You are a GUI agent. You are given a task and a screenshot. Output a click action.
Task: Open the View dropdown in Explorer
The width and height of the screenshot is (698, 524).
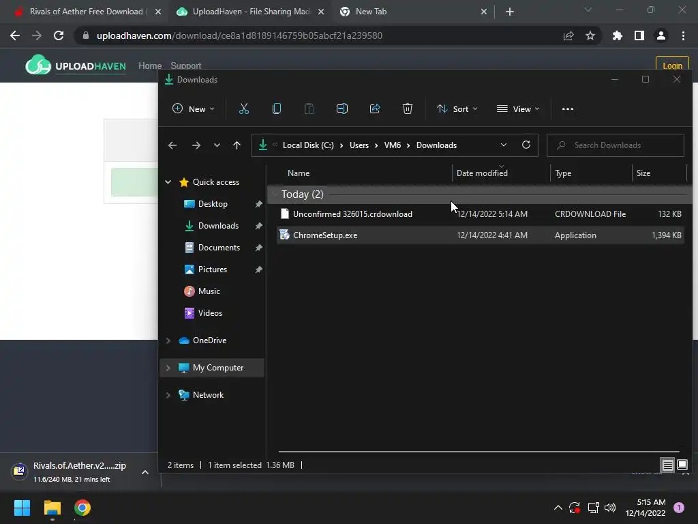[x=518, y=108]
